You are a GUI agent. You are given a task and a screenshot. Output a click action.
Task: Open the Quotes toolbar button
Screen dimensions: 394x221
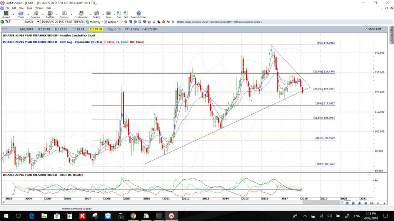pos(6,15)
